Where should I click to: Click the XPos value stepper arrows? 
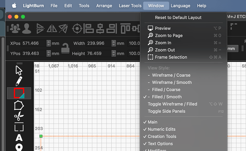click(49, 43)
